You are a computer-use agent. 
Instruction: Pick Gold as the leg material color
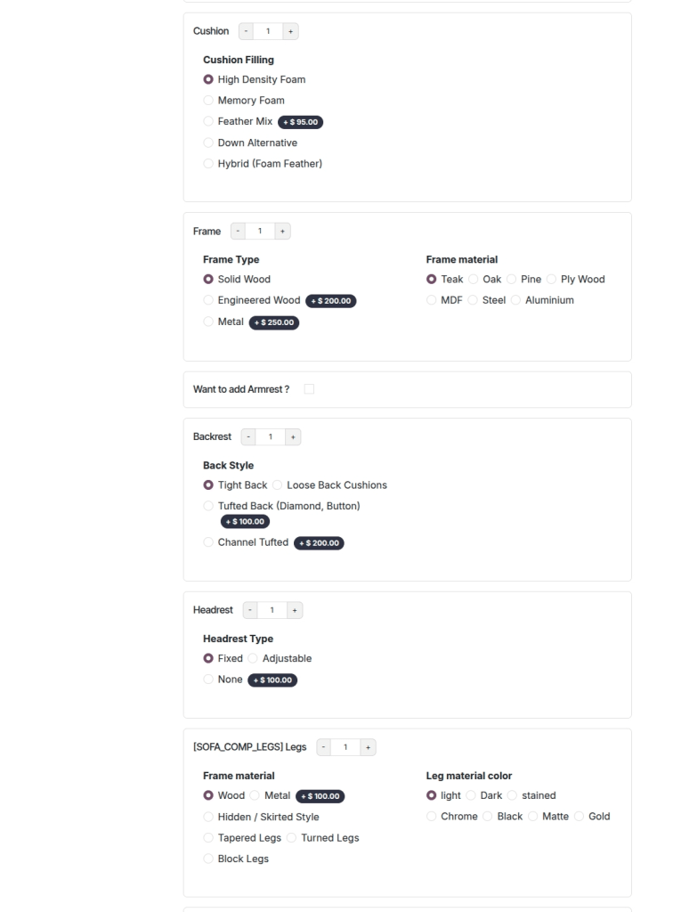[x=578, y=816]
